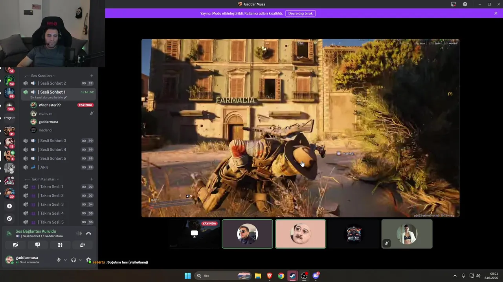Deafen audio with headphones icon
Image resolution: width=503 pixels, height=282 pixels.
(73, 260)
